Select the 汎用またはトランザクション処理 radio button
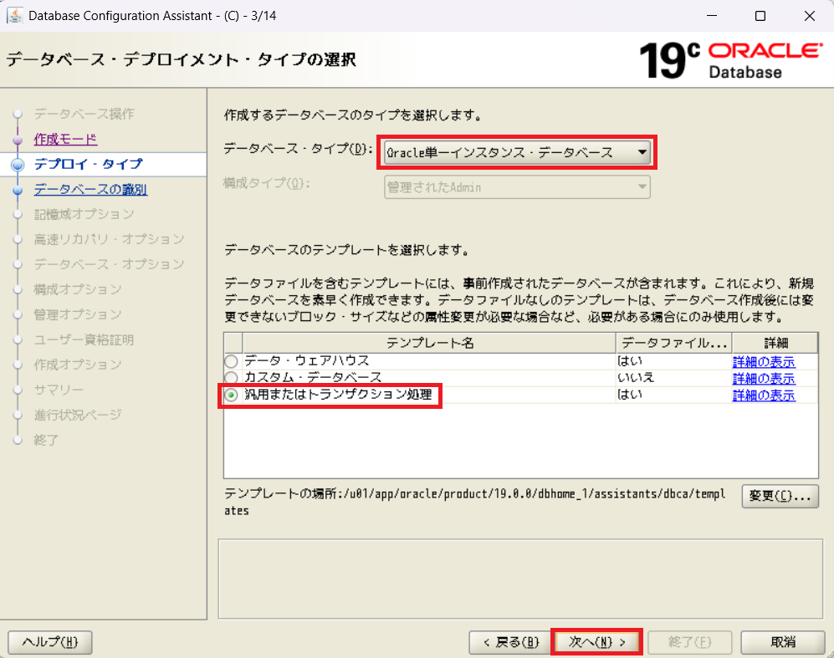This screenshot has height=658, width=834. pyautogui.click(x=231, y=395)
